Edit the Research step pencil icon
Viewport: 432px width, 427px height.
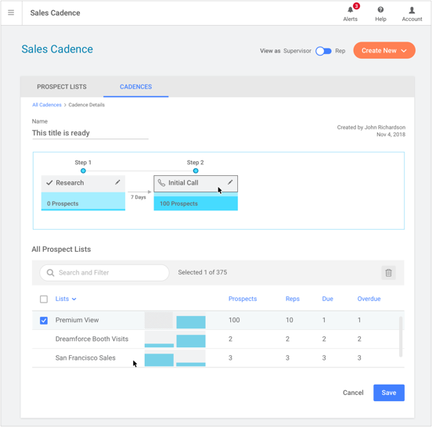pyautogui.click(x=117, y=182)
